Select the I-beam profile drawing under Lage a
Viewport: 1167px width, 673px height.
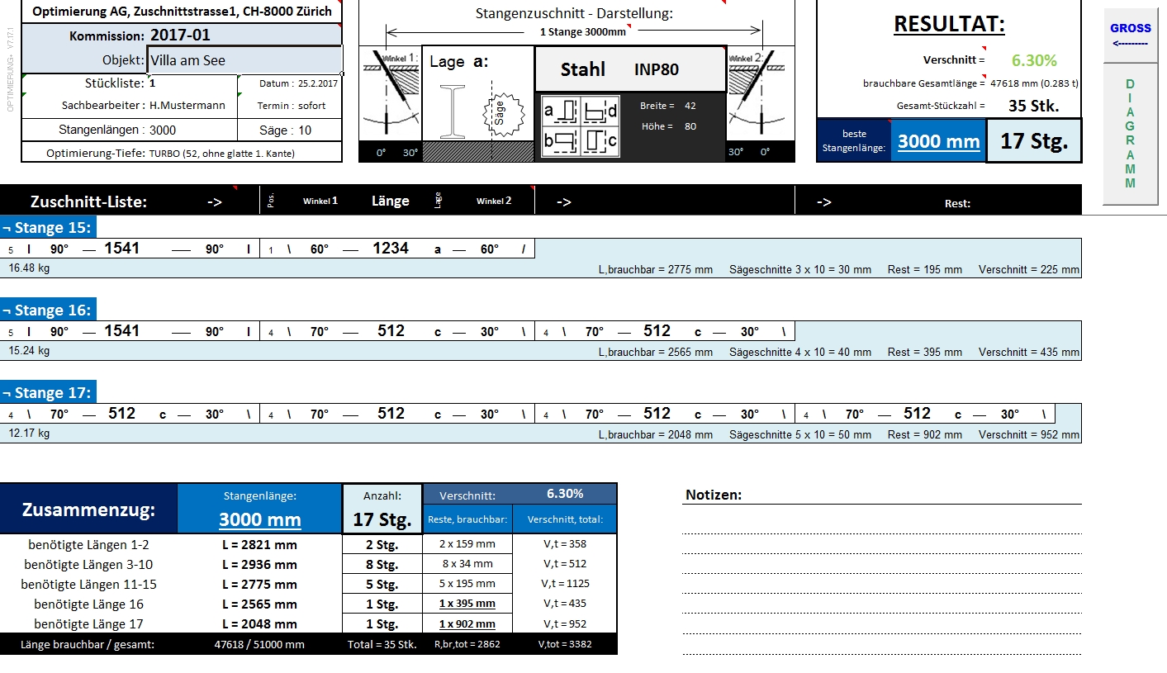[451, 111]
